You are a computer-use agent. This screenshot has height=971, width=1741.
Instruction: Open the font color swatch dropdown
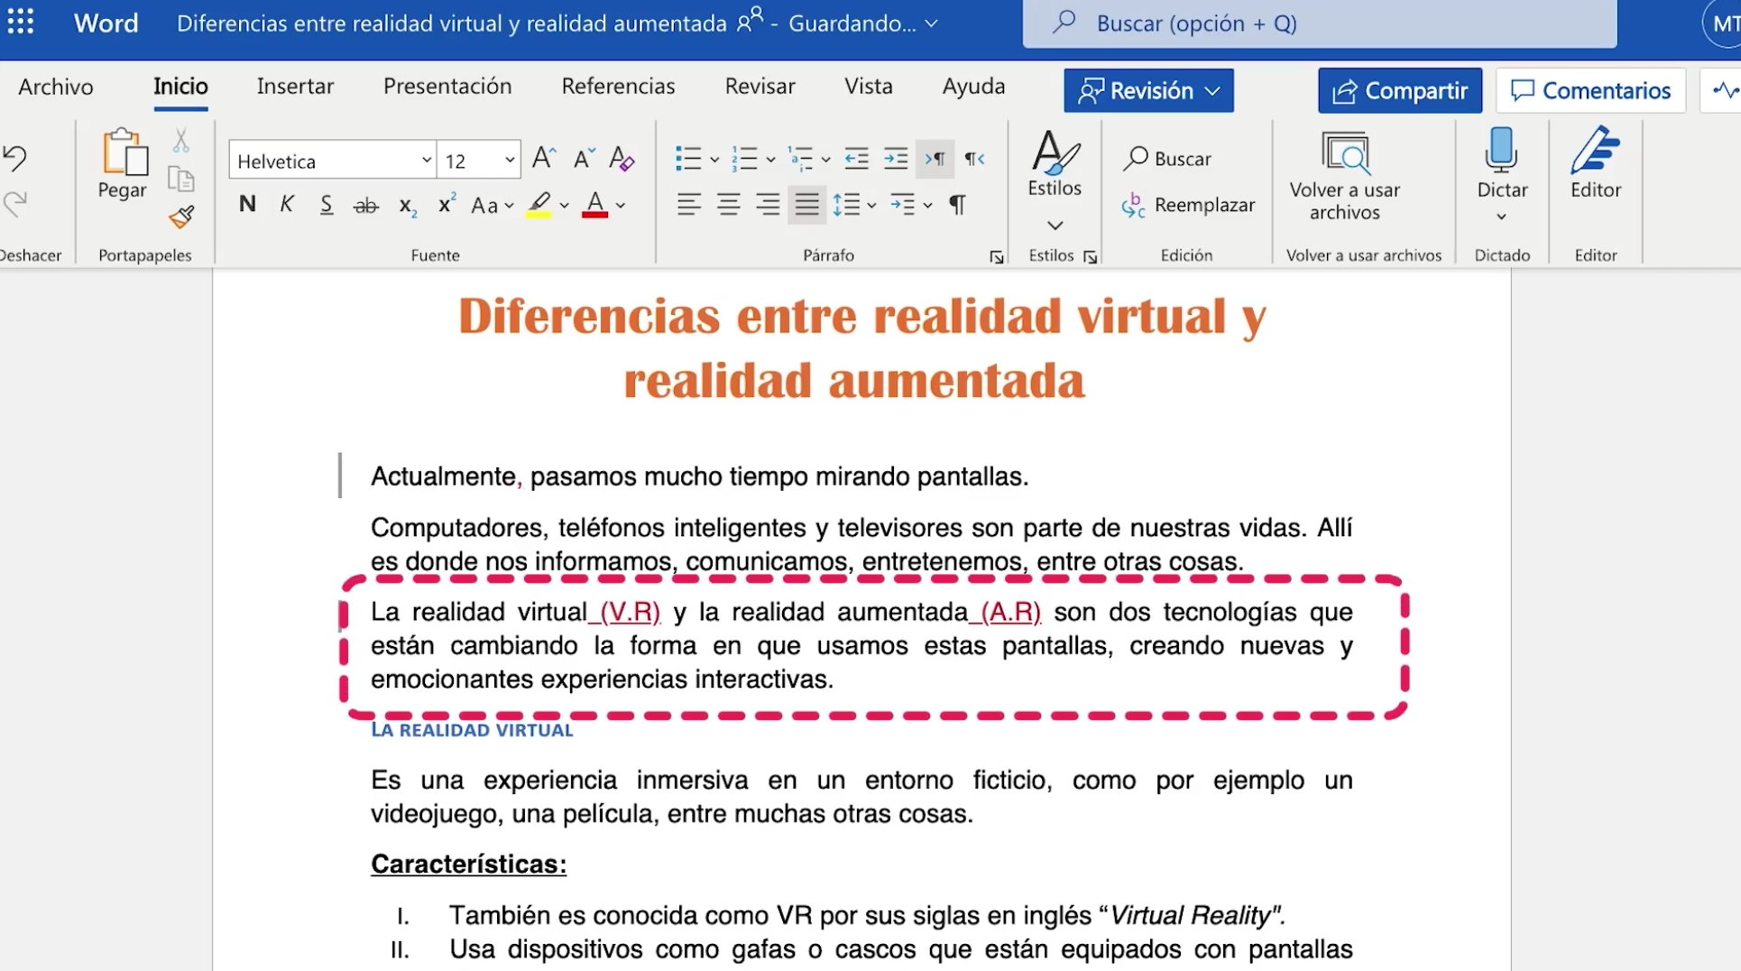[618, 206]
